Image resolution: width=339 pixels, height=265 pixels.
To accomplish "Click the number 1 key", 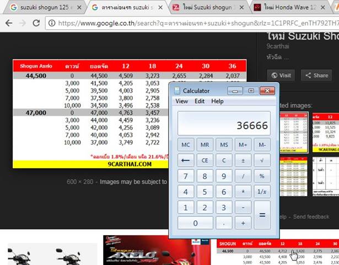I will [186, 207].
